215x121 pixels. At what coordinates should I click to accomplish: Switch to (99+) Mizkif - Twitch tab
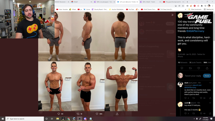point(150,2)
